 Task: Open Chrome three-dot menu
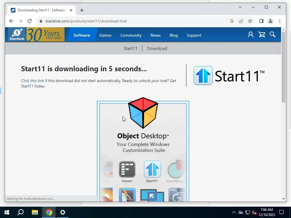pyautogui.click(x=280, y=21)
